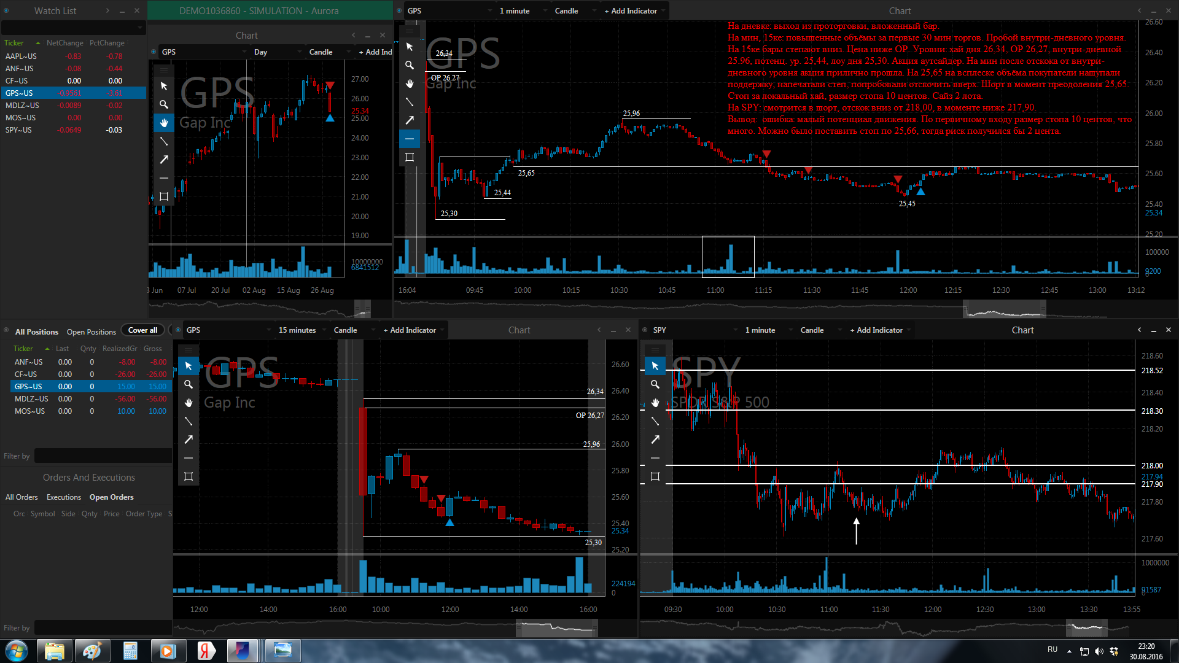Switch to All Orders tab
Image resolution: width=1179 pixels, height=663 pixels.
coord(21,497)
